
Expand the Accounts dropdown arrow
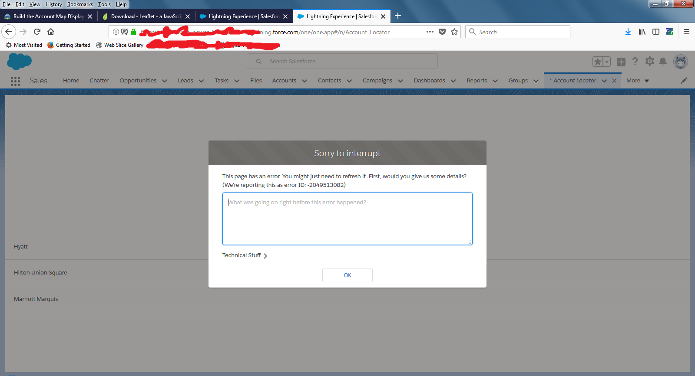(304, 81)
